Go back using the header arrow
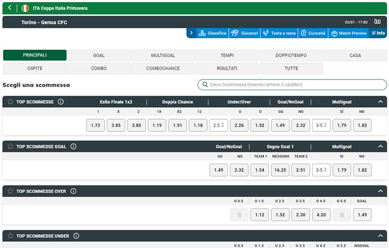The image size is (389, 248). (x=10, y=8)
